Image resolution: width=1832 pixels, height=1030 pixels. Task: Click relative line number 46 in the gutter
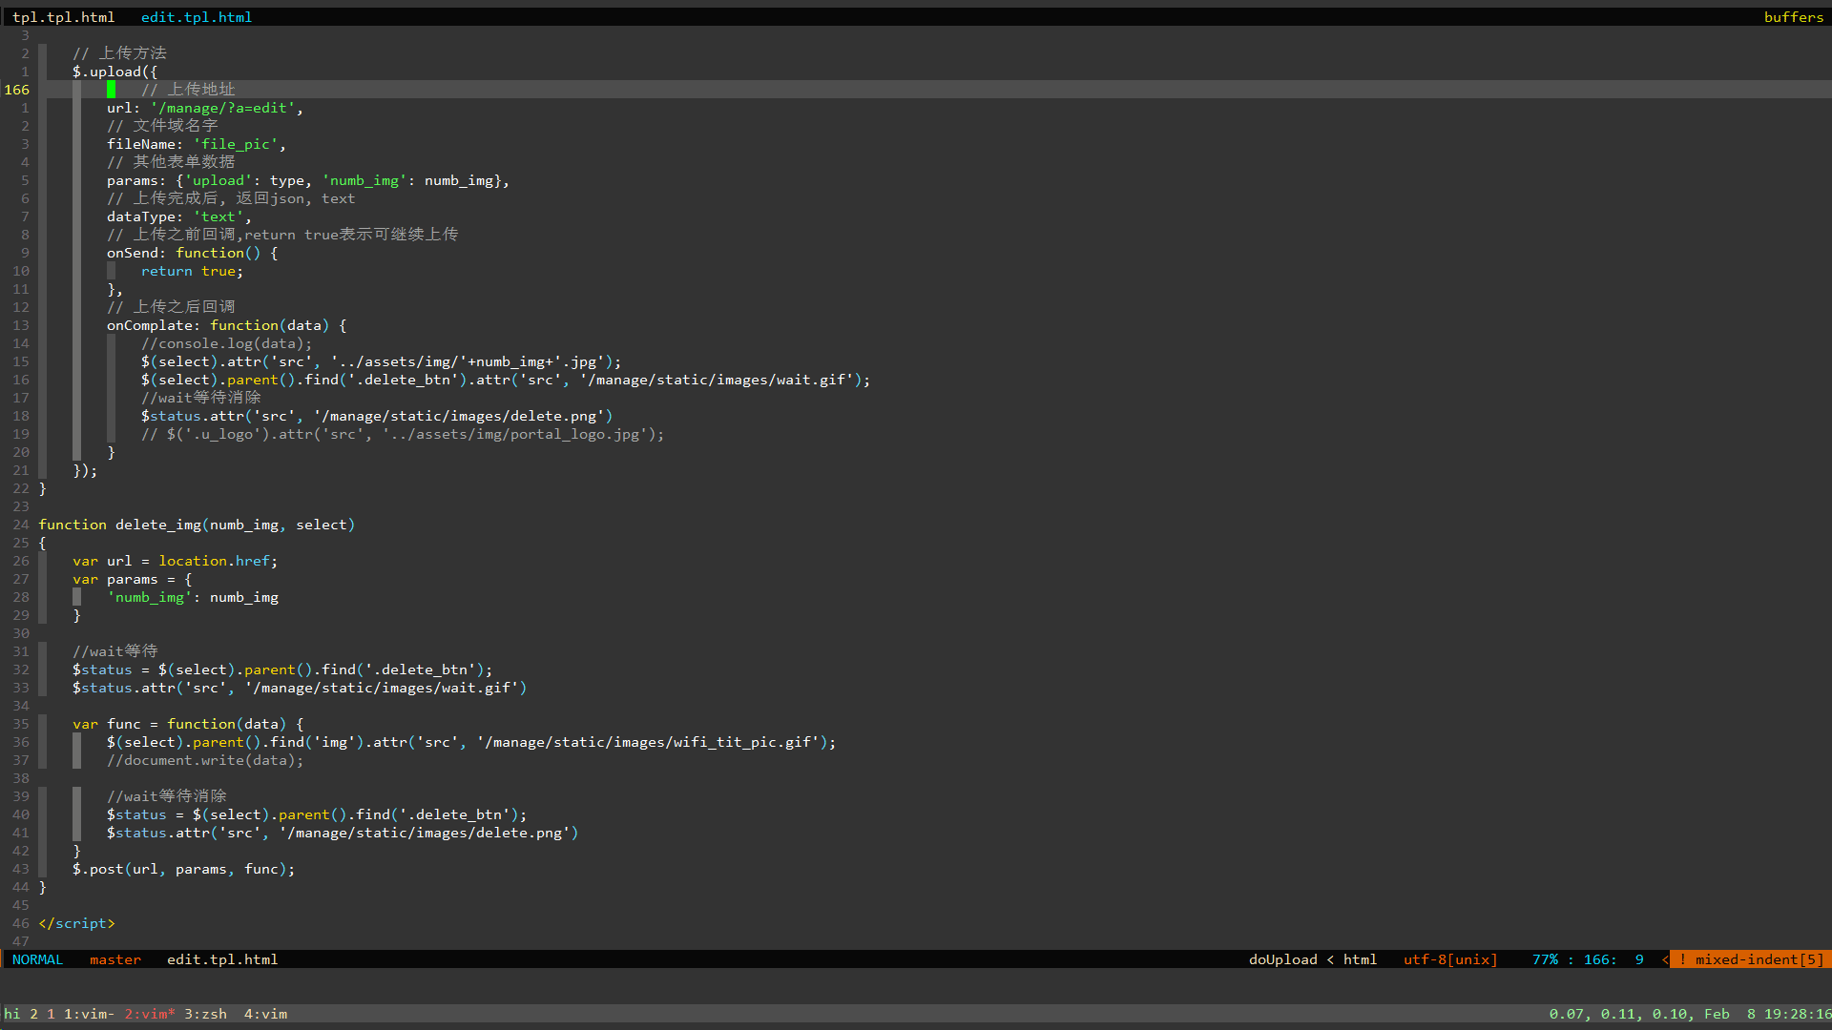(20, 923)
